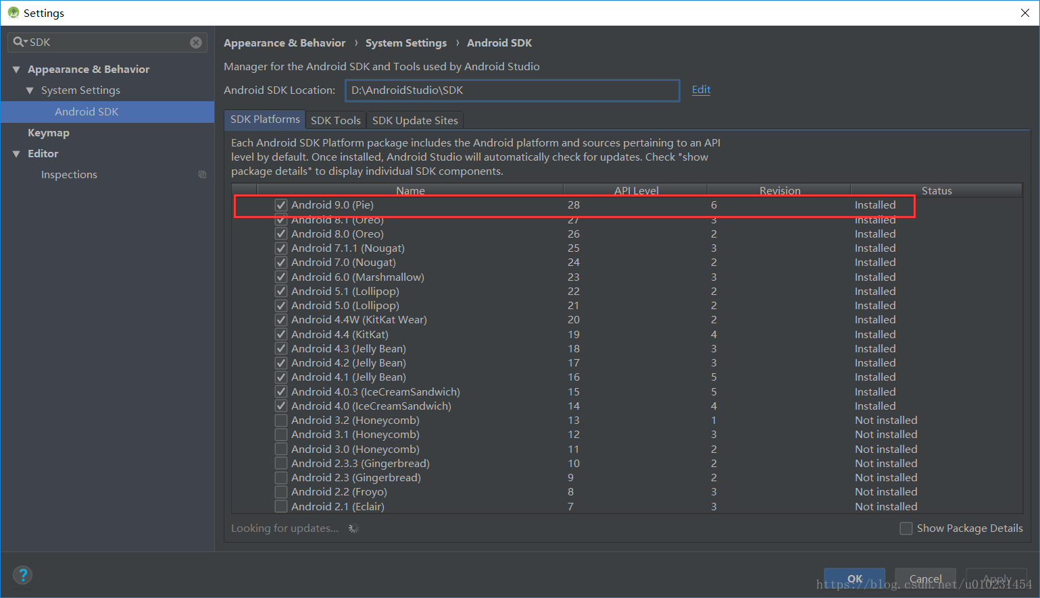Click into the SDK search input field
The height and width of the screenshot is (598, 1040).
coord(108,43)
